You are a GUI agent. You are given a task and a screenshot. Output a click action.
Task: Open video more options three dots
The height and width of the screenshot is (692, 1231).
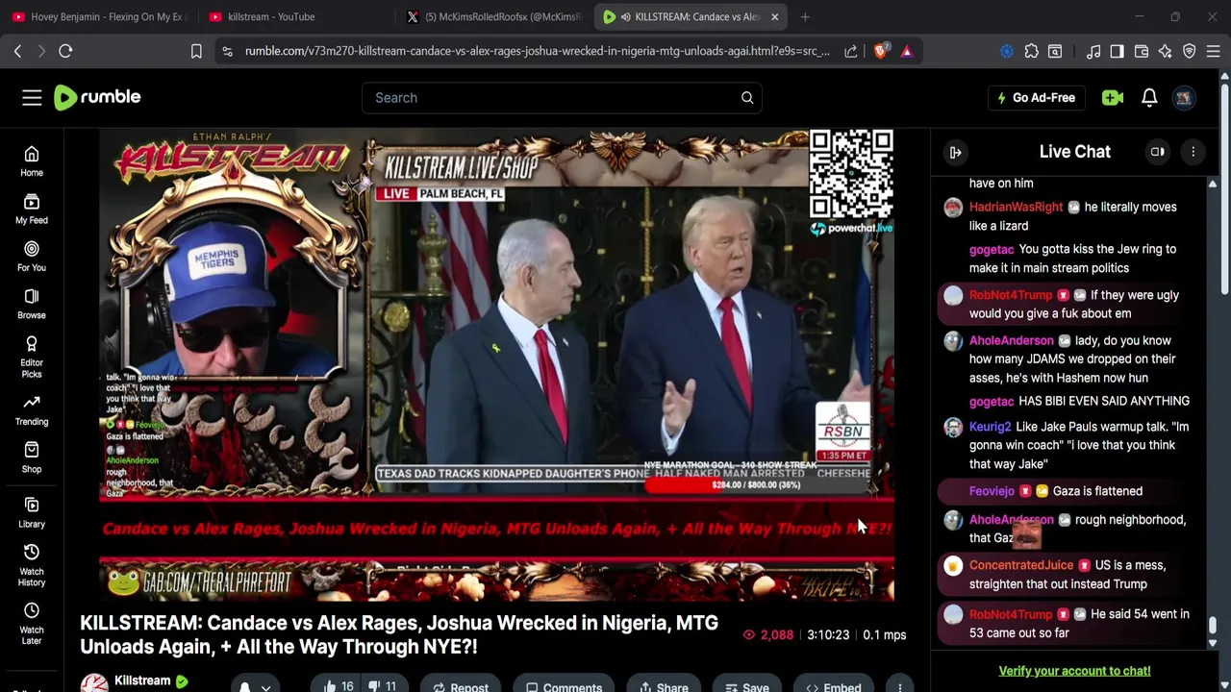[x=899, y=686]
